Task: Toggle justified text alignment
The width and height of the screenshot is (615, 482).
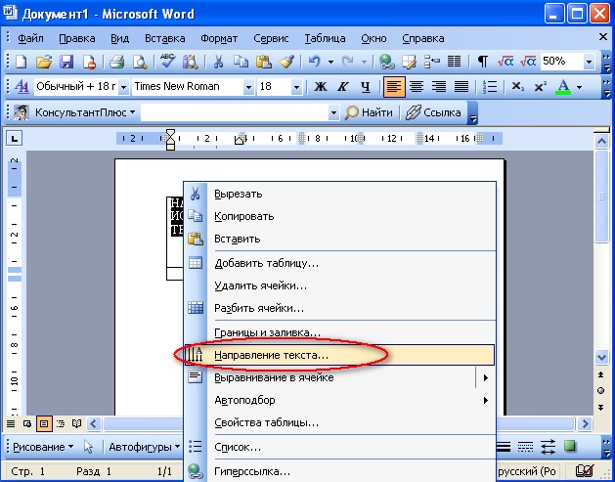Action: tap(461, 86)
